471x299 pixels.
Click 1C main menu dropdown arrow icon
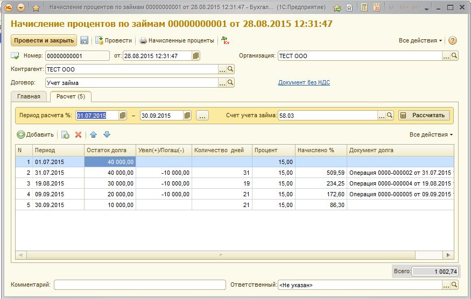click(21, 8)
